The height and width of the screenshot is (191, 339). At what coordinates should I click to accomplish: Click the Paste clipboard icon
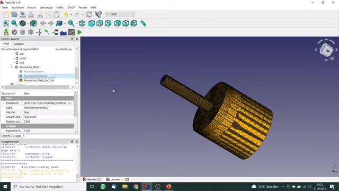click(57, 14)
